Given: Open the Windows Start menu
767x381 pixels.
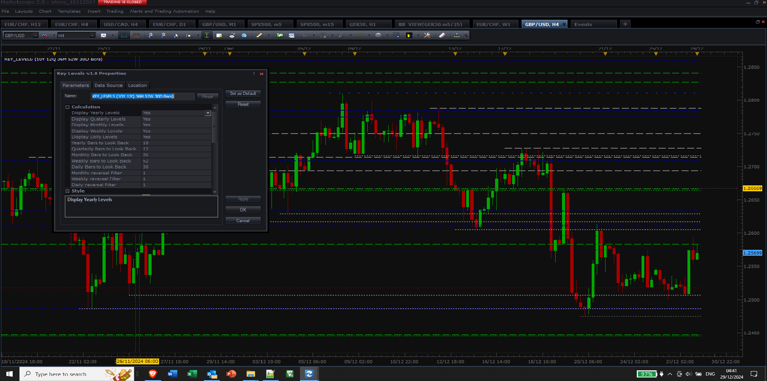Looking at the screenshot, I should click(9, 374).
